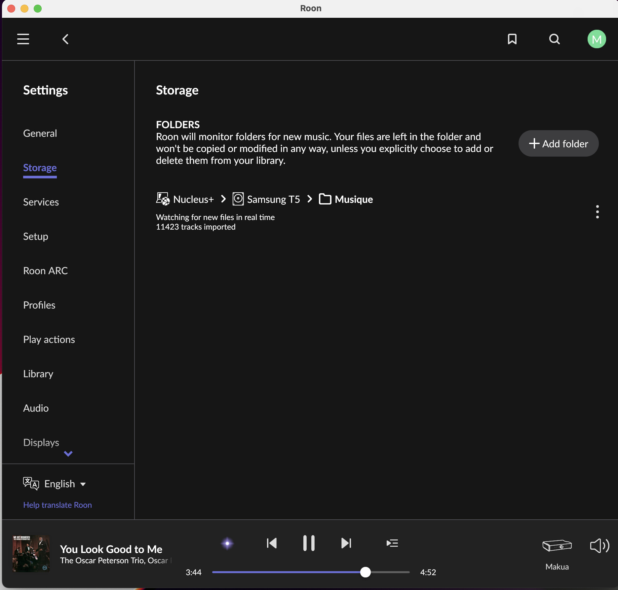The height and width of the screenshot is (590, 618).
Task: Go back using the back arrow
Action: coord(65,39)
